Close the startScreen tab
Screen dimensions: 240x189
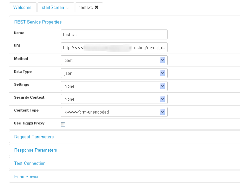pyautogui.click(x=68, y=8)
